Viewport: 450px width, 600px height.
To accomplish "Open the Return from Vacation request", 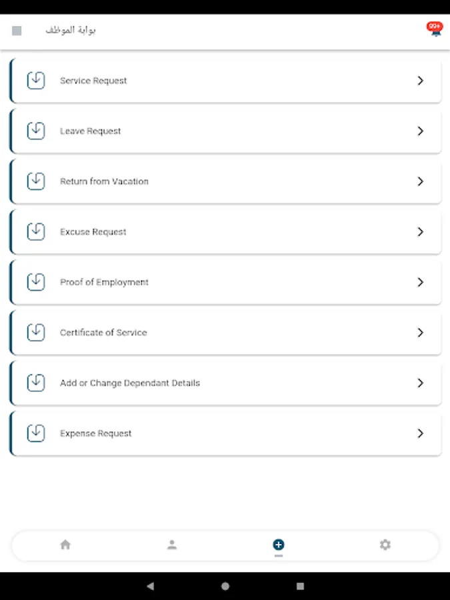I will pyautogui.click(x=105, y=181).
